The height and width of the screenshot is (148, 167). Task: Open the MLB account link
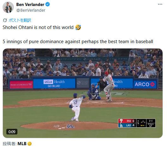point(22,144)
